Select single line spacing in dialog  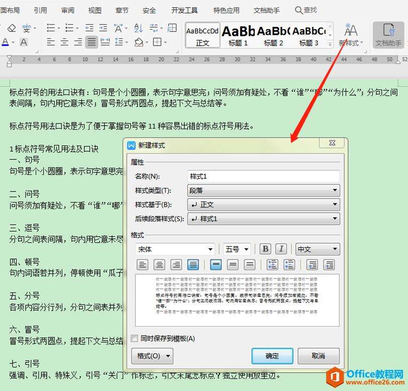tap(216, 264)
